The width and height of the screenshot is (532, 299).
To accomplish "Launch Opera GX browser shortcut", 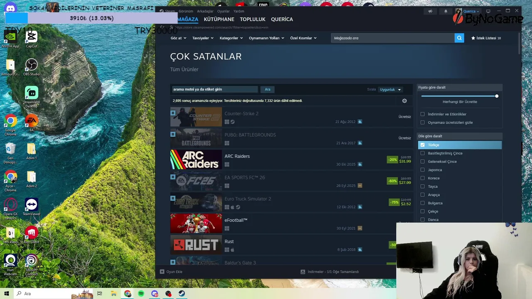I will tap(10, 209).
